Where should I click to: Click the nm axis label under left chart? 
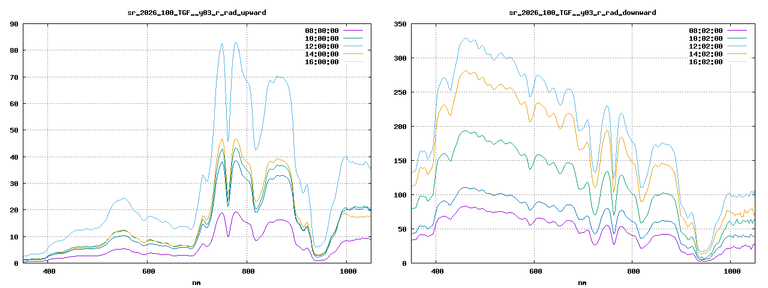click(197, 282)
